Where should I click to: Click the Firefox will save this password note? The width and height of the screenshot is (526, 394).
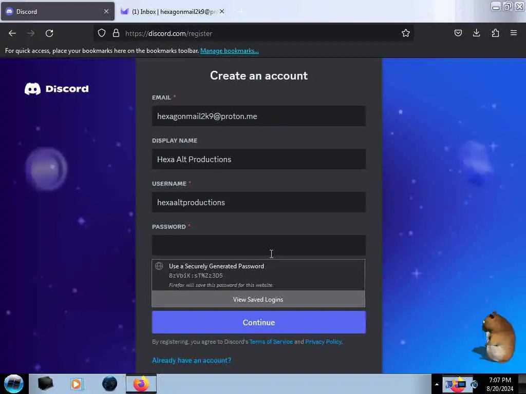coord(221,285)
